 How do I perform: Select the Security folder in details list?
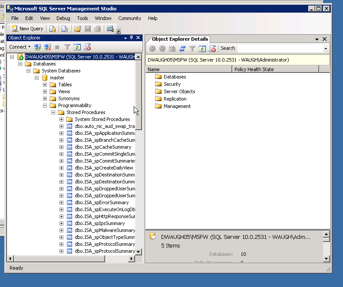(172, 84)
